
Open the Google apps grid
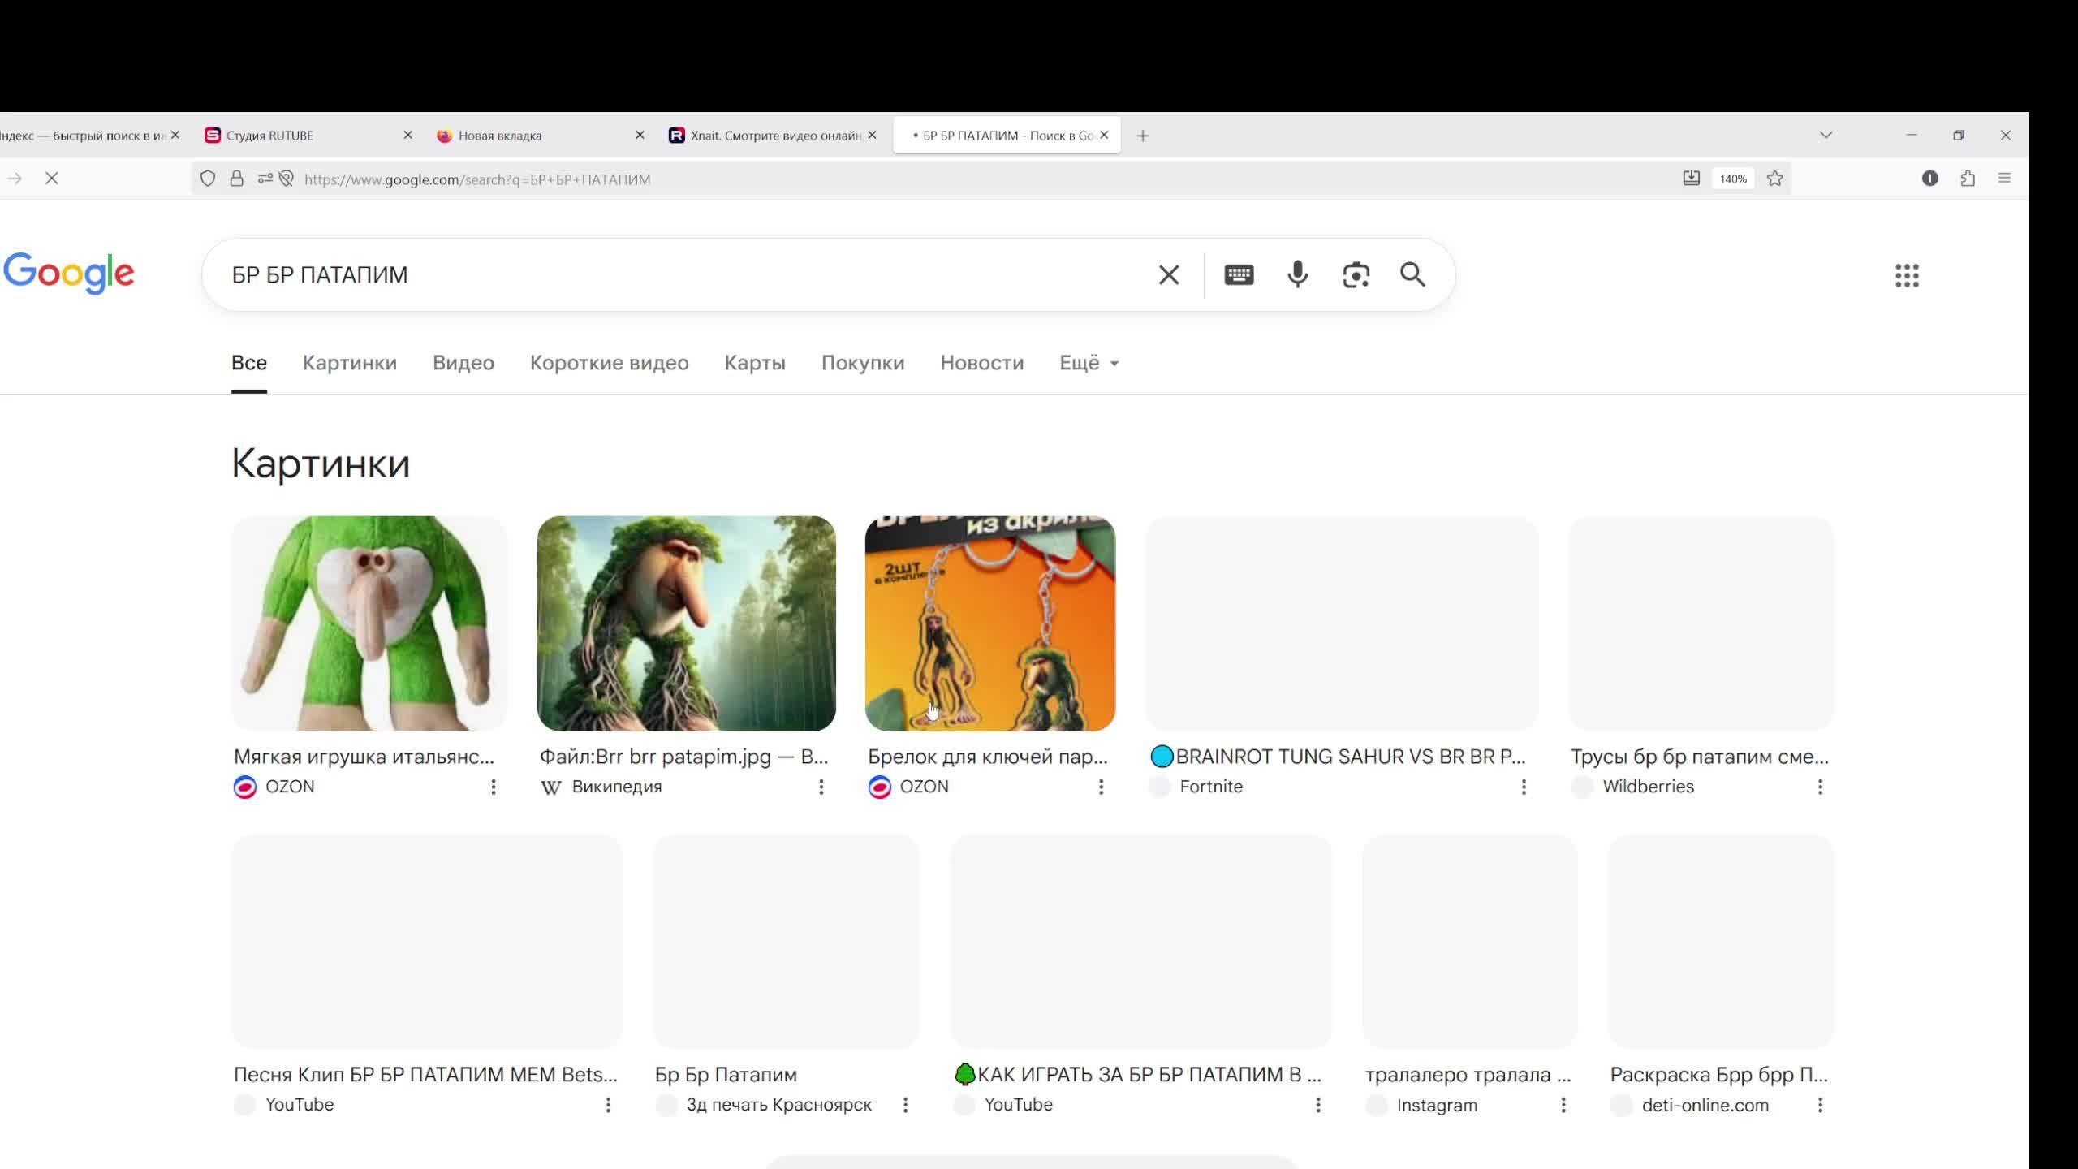(1908, 276)
